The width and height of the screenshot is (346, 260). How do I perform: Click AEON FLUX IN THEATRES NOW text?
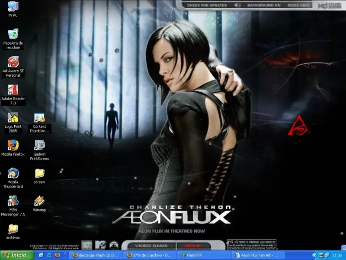point(172,231)
